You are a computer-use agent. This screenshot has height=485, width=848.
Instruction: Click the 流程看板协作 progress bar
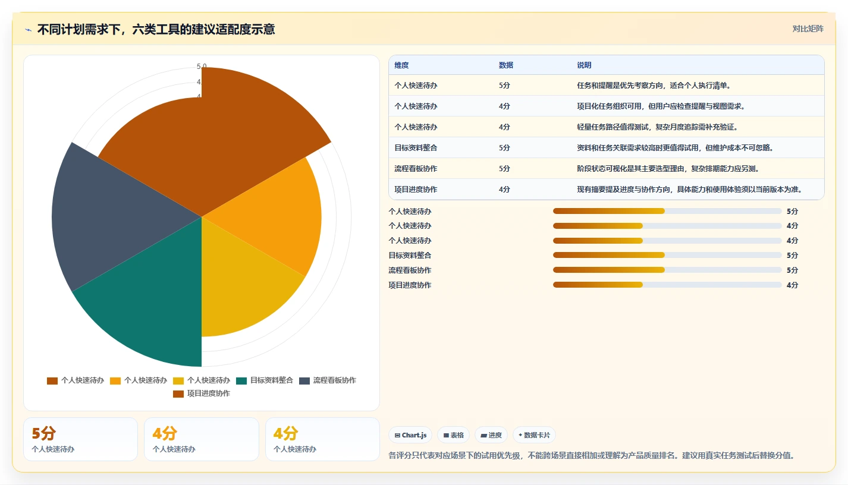click(667, 270)
